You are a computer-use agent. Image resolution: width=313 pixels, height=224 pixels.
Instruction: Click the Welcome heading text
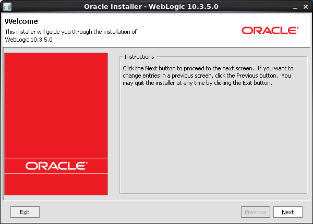[21, 21]
